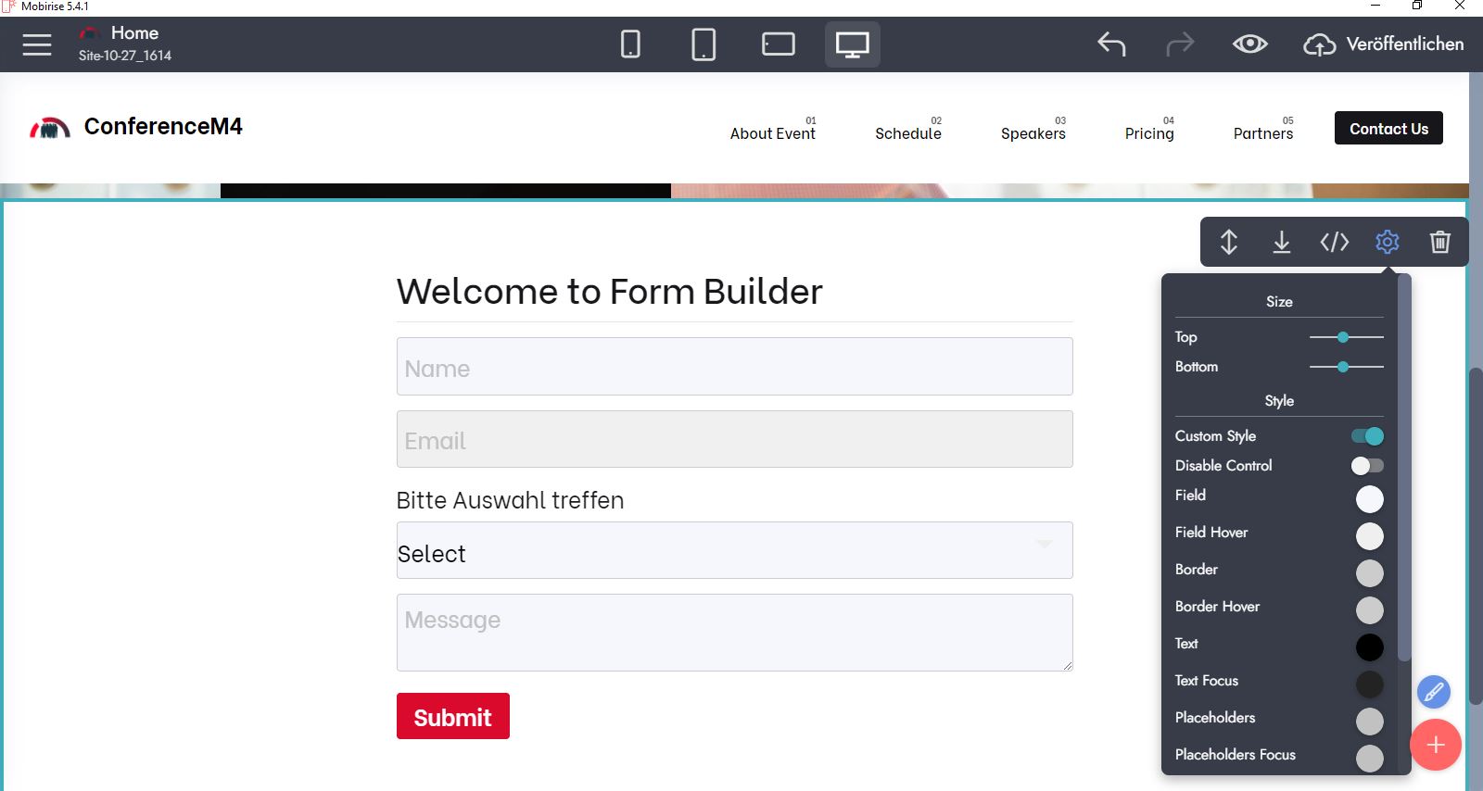Viewport: 1483px width, 791px height.
Task: Move block using up-down arrows icon
Action: coord(1228,242)
